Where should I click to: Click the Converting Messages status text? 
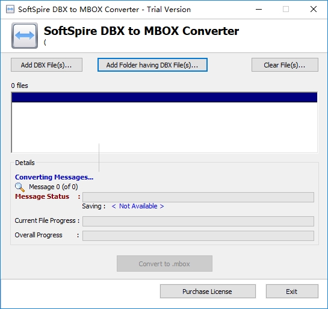[x=54, y=177]
